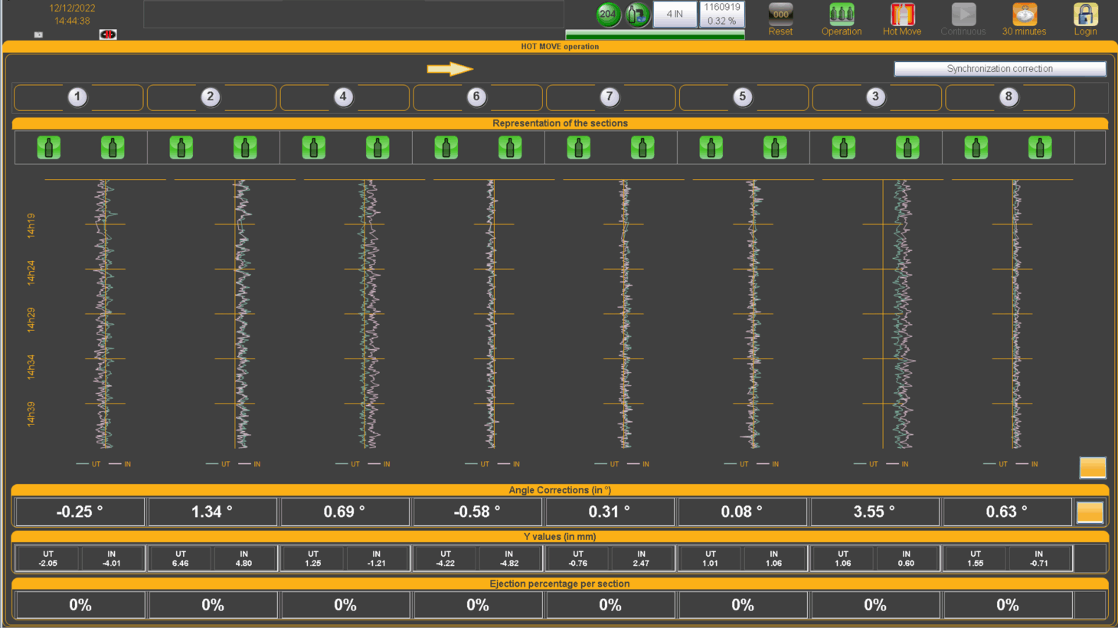1118x628 pixels.
Task: Click the 3.55° angle correction value
Action: point(874,512)
